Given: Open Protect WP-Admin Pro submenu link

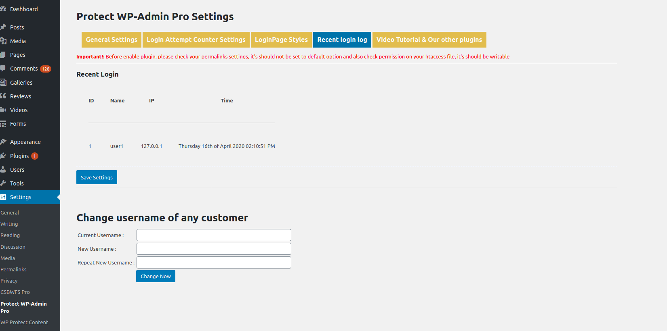Looking at the screenshot, I should 23,307.
